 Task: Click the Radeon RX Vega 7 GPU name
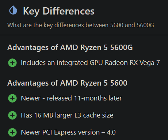coord(132,63)
